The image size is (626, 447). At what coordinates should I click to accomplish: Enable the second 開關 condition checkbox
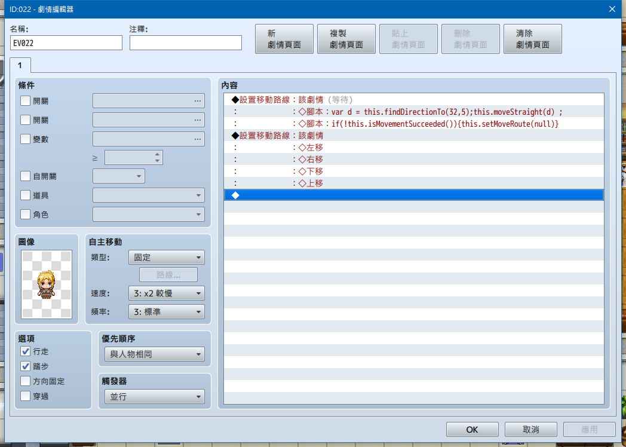coord(25,120)
